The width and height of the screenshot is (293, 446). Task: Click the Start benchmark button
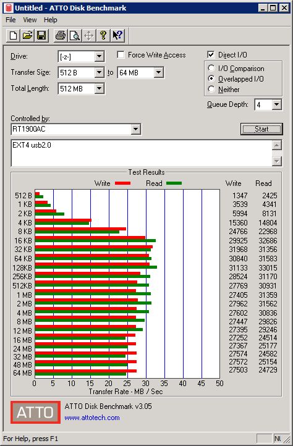261,129
